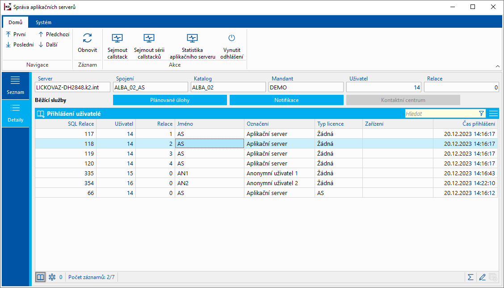Image resolution: width=504 pixels, height=288 pixels.
Task: Click the filter funnel in search box
Action: click(481, 114)
